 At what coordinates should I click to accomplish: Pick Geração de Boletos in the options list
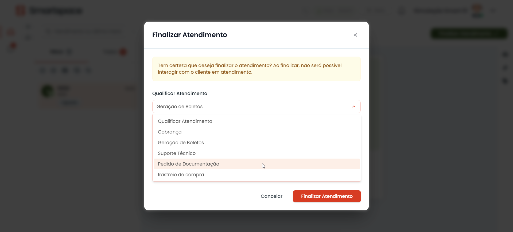point(181,143)
